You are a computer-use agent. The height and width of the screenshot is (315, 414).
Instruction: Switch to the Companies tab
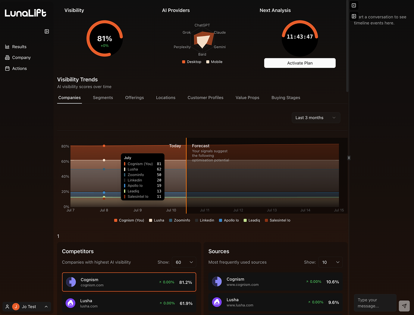point(70,98)
